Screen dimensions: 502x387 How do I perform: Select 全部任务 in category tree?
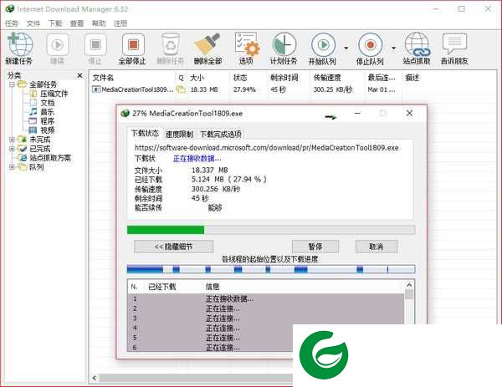[x=43, y=84]
